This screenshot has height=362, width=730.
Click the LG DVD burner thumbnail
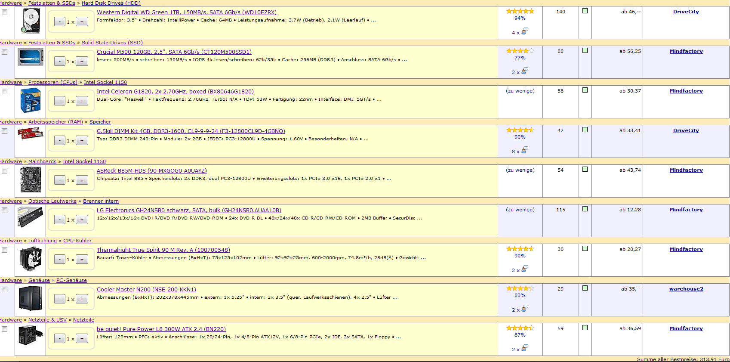point(31,217)
